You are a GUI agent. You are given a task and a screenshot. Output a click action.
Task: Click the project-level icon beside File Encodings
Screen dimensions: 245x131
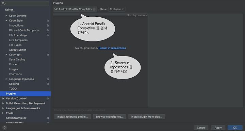click(x=48, y=35)
